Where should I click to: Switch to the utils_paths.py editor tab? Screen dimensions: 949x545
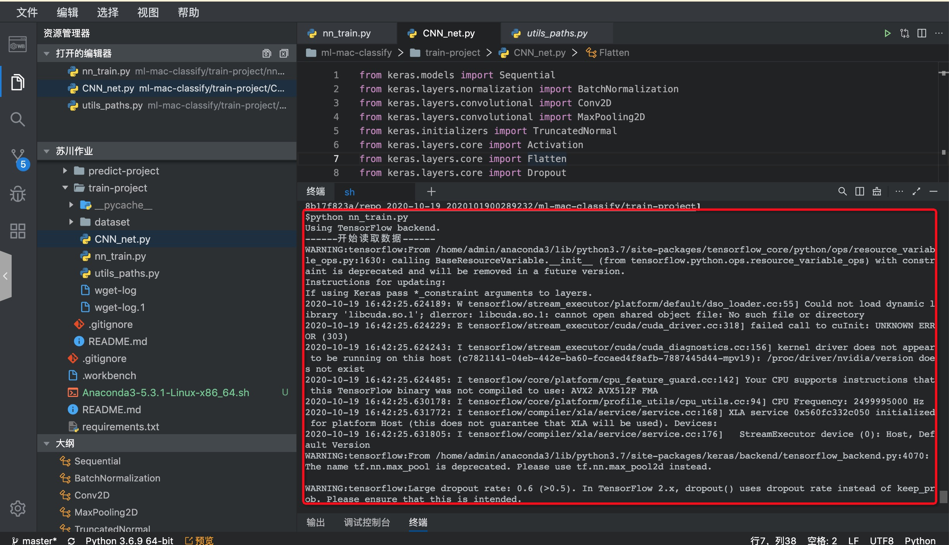click(x=556, y=33)
